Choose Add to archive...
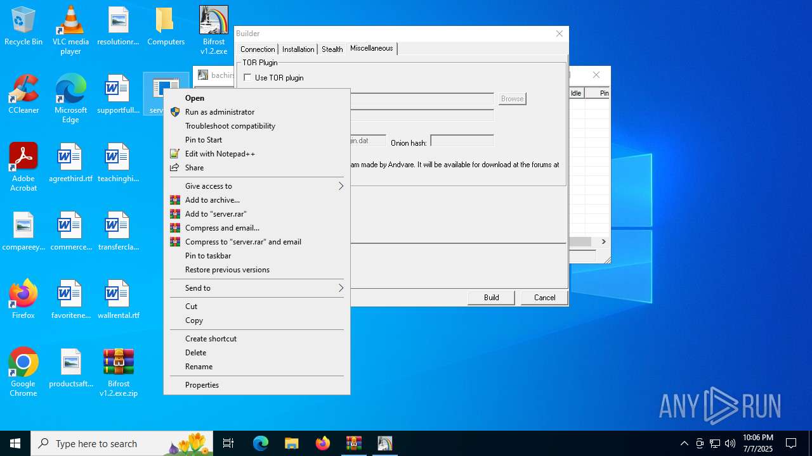 tap(257, 199)
